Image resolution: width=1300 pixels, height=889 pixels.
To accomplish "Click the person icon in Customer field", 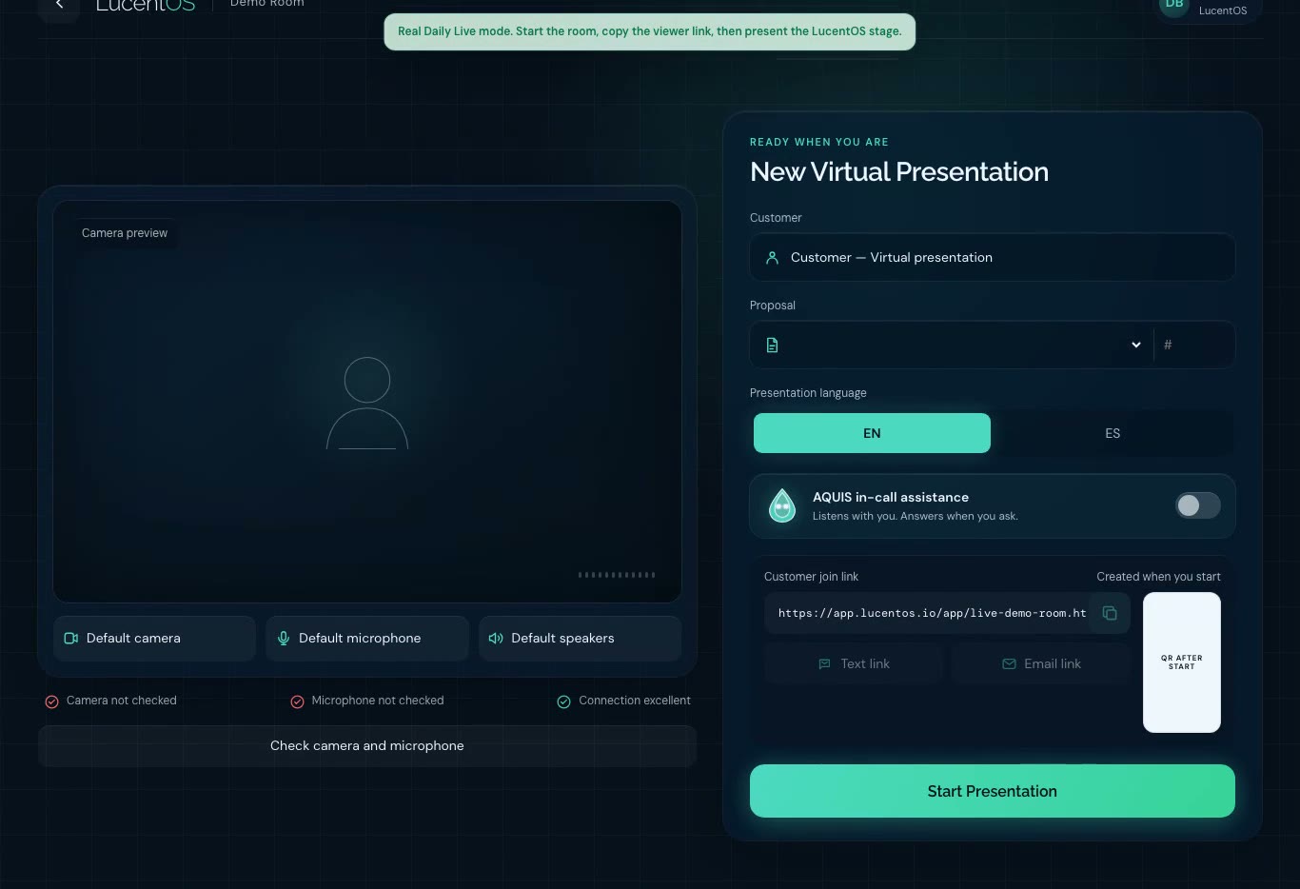I will coord(773,258).
